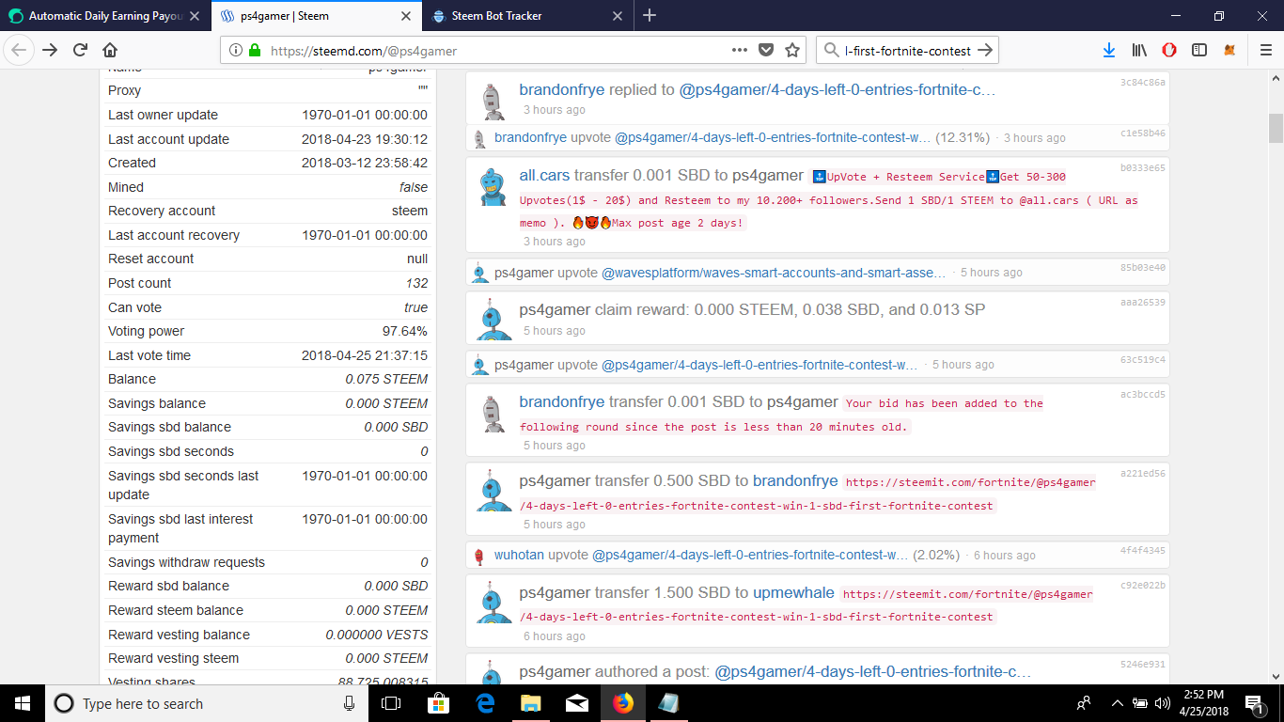Toggle the Firefox sidebar view
Screen dimensions: 1284x722
click(1199, 50)
